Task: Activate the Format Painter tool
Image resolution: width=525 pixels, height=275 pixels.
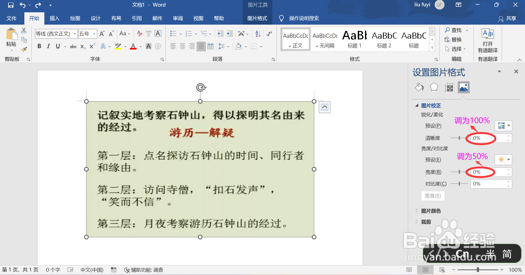Action: (x=24, y=49)
